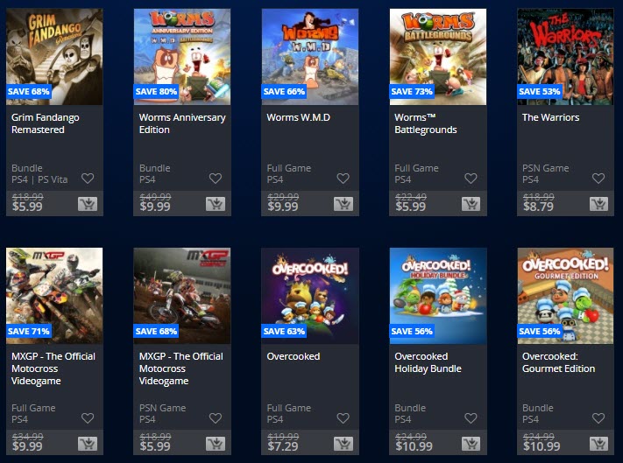Open the Overcooked: Gourmet Edition title link
Image resolution: width=623 pixels, height=463 pixels.
559,362
